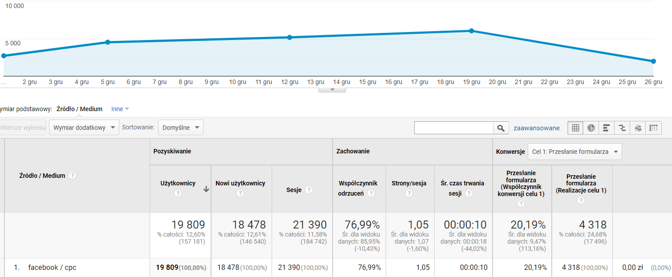
Task: Sort by the Użytkownicy column header
Action: (178, 183)
